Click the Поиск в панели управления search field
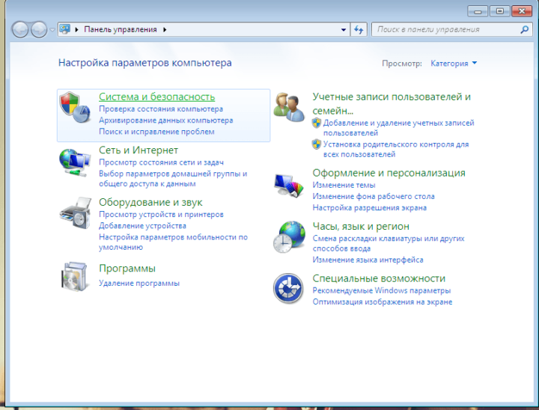 coord(445,30)
